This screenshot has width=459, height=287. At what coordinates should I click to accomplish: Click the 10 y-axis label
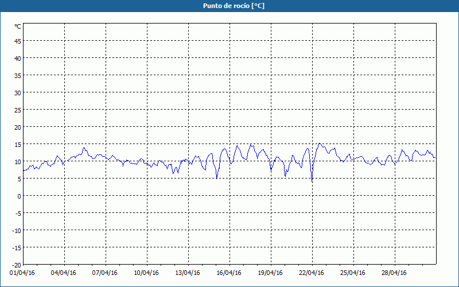18,162
